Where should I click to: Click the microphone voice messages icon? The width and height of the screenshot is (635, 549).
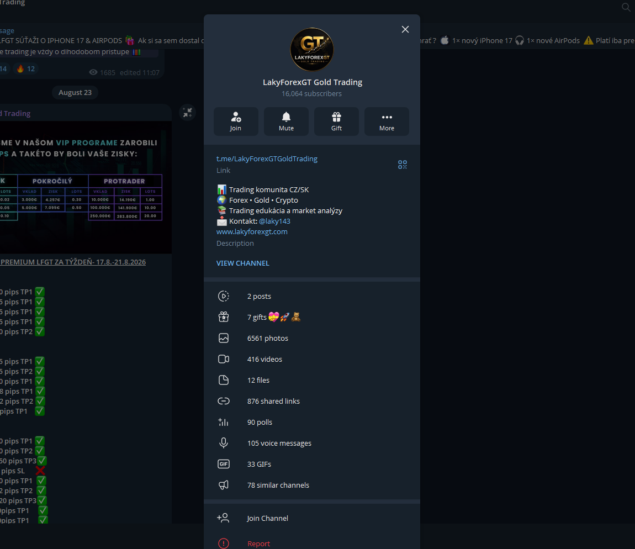(224, 444)
